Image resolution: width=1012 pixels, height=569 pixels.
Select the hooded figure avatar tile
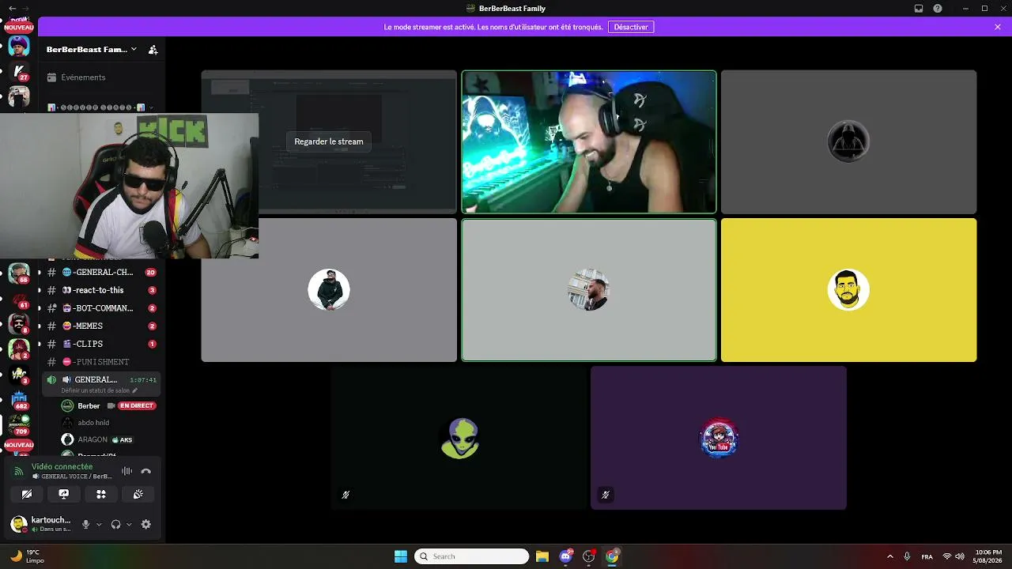pos(848,142)
